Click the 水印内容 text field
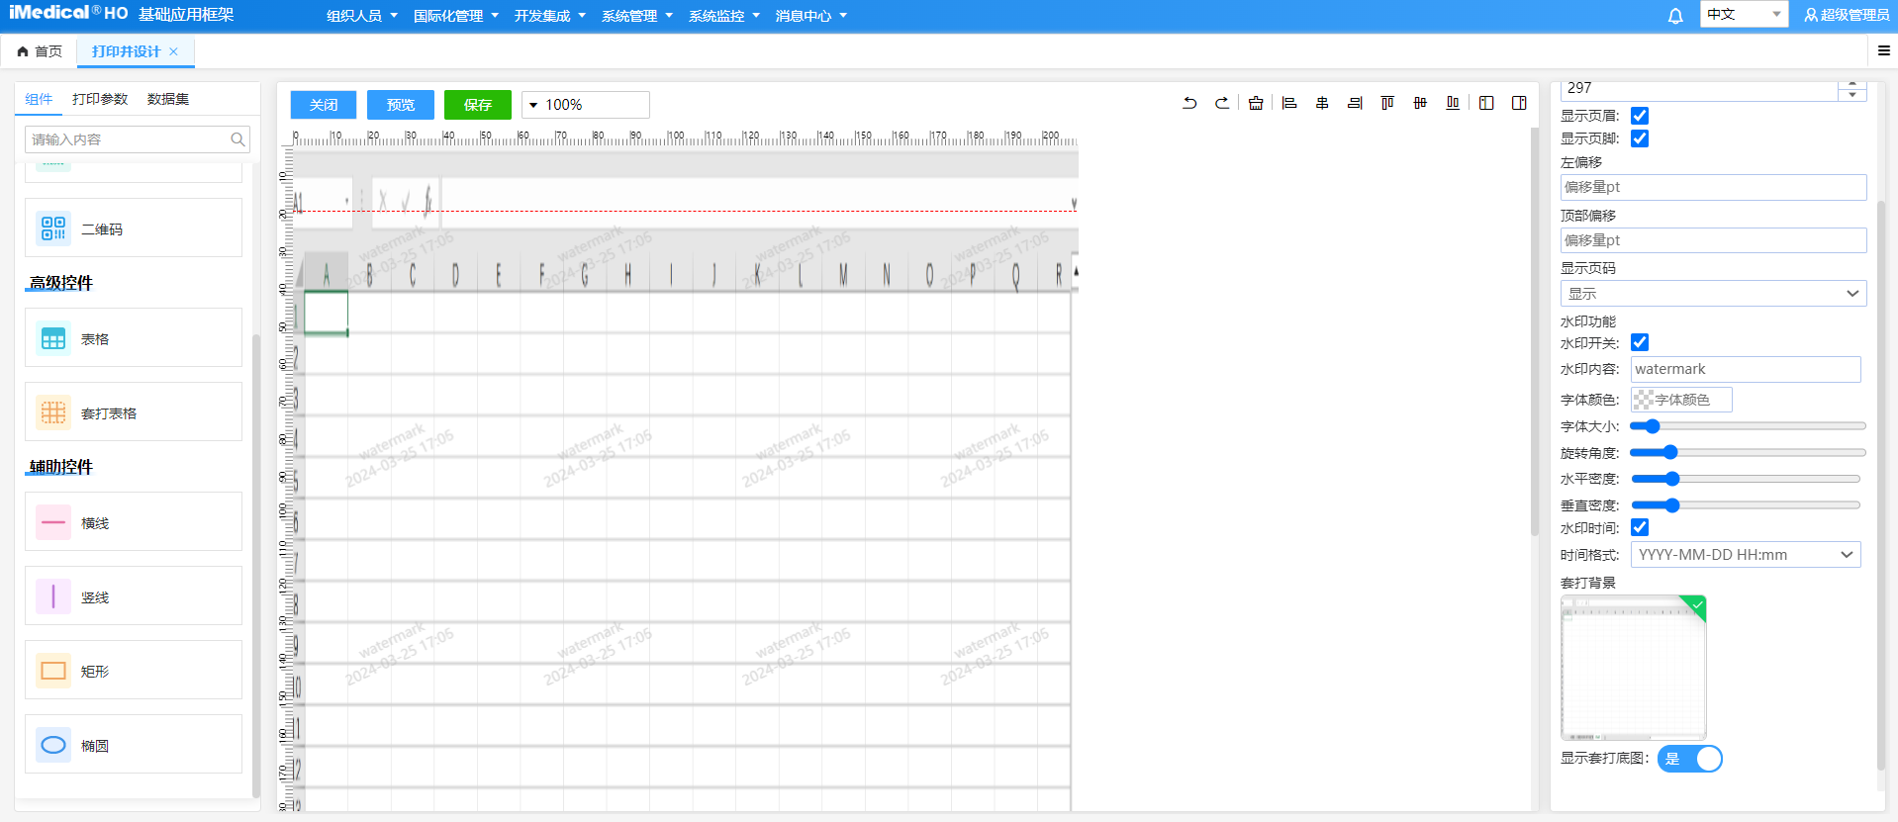Image resolution: width=1898 pixels, height=822 pixels. [1745, 369]
